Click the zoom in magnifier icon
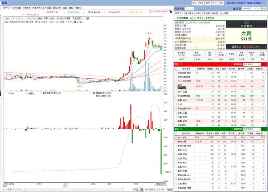 (142, 189)
